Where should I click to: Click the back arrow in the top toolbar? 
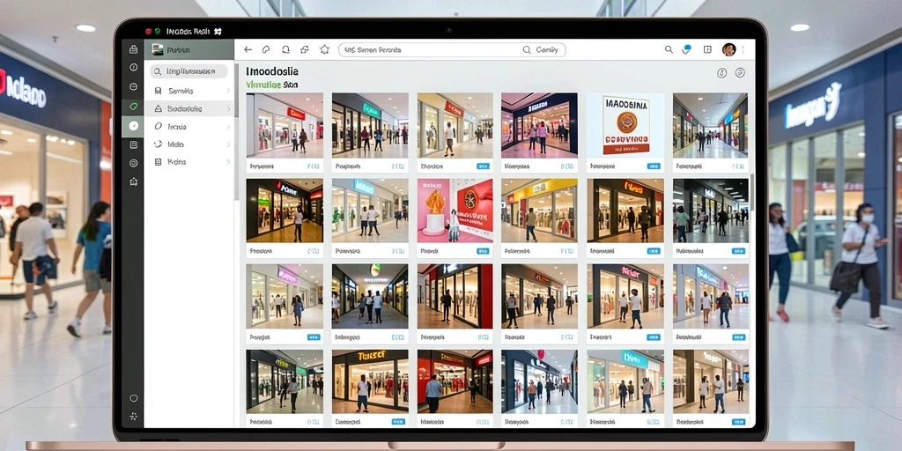(248, 49)
